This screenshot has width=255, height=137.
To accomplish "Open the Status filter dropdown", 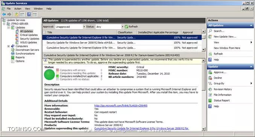I will pyautogui.click(x=123, y=26).
